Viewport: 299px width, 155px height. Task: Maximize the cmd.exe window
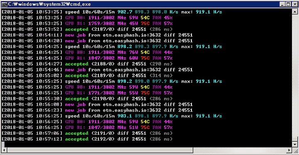[x=288, y=4]
